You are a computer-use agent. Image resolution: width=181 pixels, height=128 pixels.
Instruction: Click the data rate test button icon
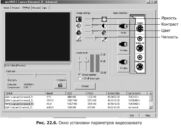tap(60, 85)
